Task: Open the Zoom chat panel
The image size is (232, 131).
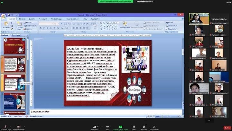Action: click(x=107, y=127)
